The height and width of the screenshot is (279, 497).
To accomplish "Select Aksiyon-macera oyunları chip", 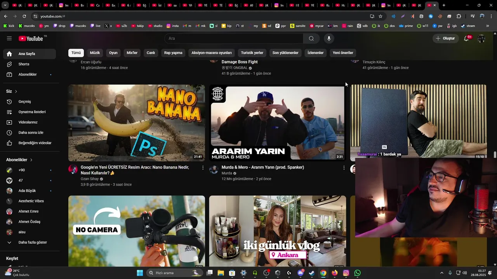I will coord(212,53).
